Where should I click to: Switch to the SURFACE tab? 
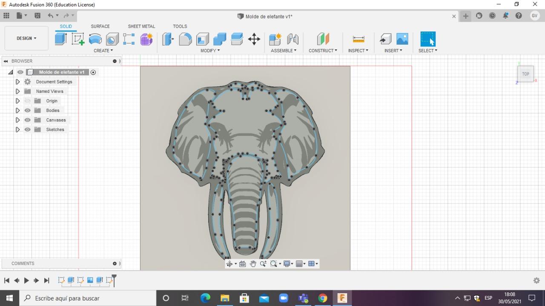(100, 26)
